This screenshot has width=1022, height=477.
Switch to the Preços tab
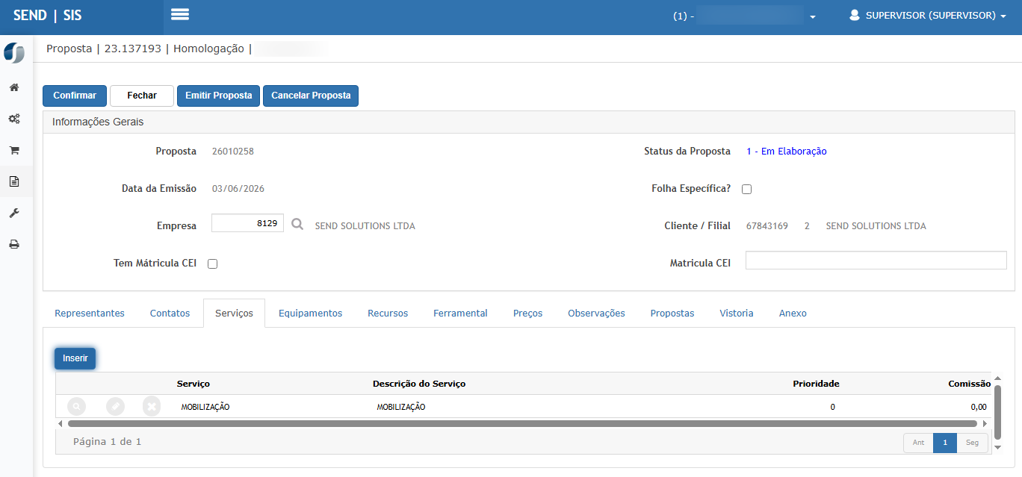click(527, 313)
